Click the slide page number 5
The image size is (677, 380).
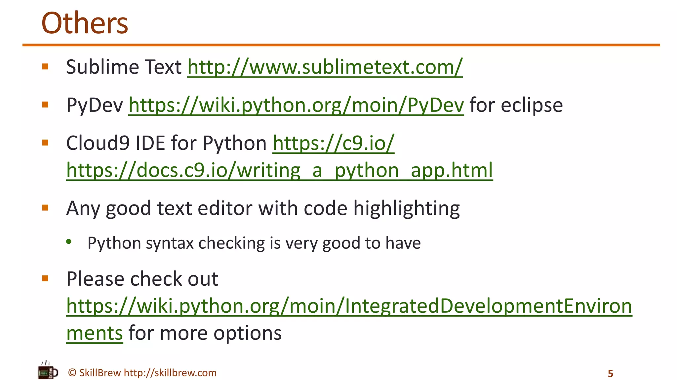(610, 373)
